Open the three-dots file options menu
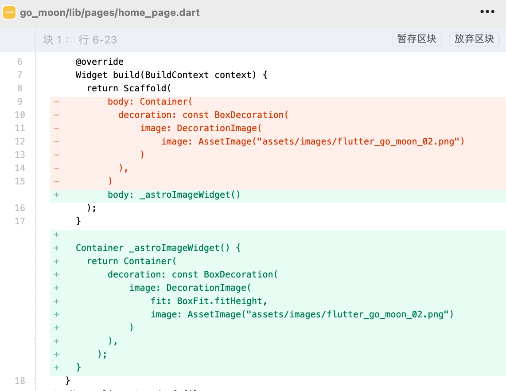Viewport: 506px width, 391px height. [x=487, y=12]
